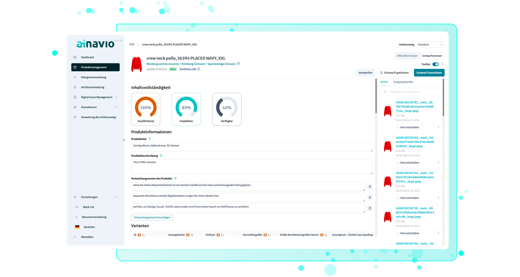Click the Empfohlen 89% completeness gauge
The width and height of the screenshot is (520, 277).
point(186,109)
